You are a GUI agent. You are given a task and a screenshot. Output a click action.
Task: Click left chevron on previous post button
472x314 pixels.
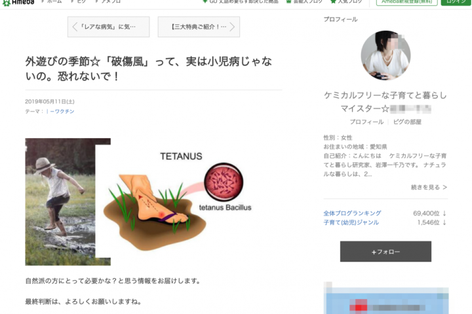[75, 27]
